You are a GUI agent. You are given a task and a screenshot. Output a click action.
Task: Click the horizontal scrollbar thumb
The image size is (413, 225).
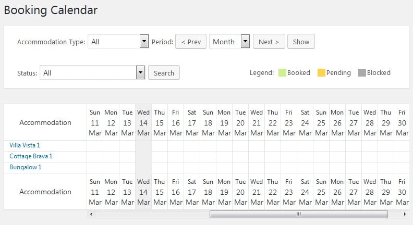point(298,214)
